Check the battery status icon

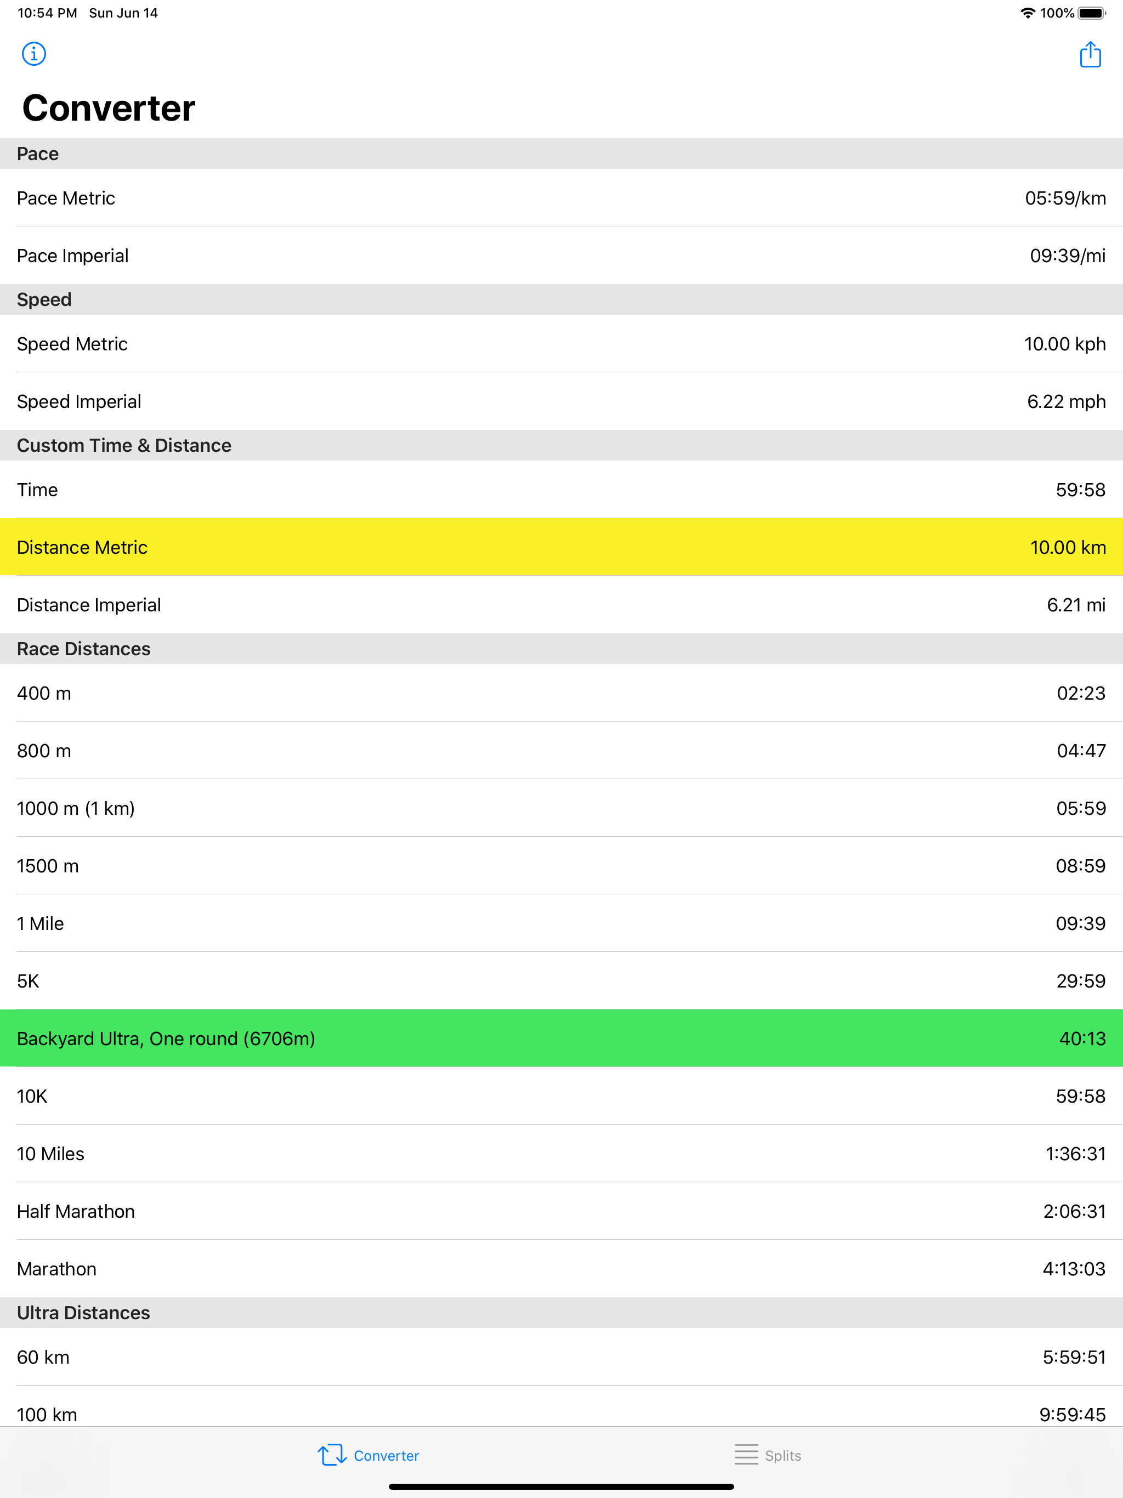(x=1092, y=13)
